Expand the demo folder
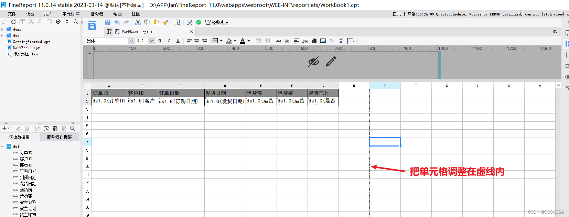The height and width of the screenshot is (217, 569). (2, 29)
